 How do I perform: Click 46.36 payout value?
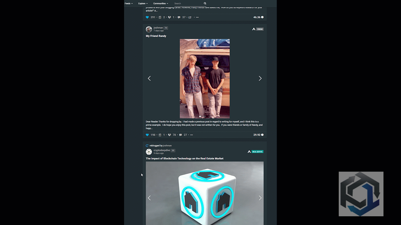tap(257, 17)
